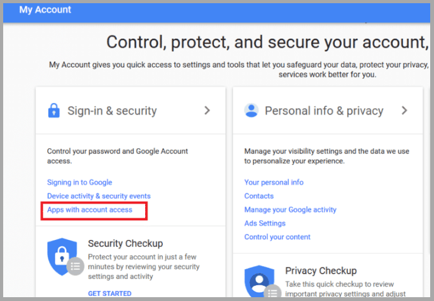Open the Signing in to Google link
434x301 pixels.
pos(80,183)
